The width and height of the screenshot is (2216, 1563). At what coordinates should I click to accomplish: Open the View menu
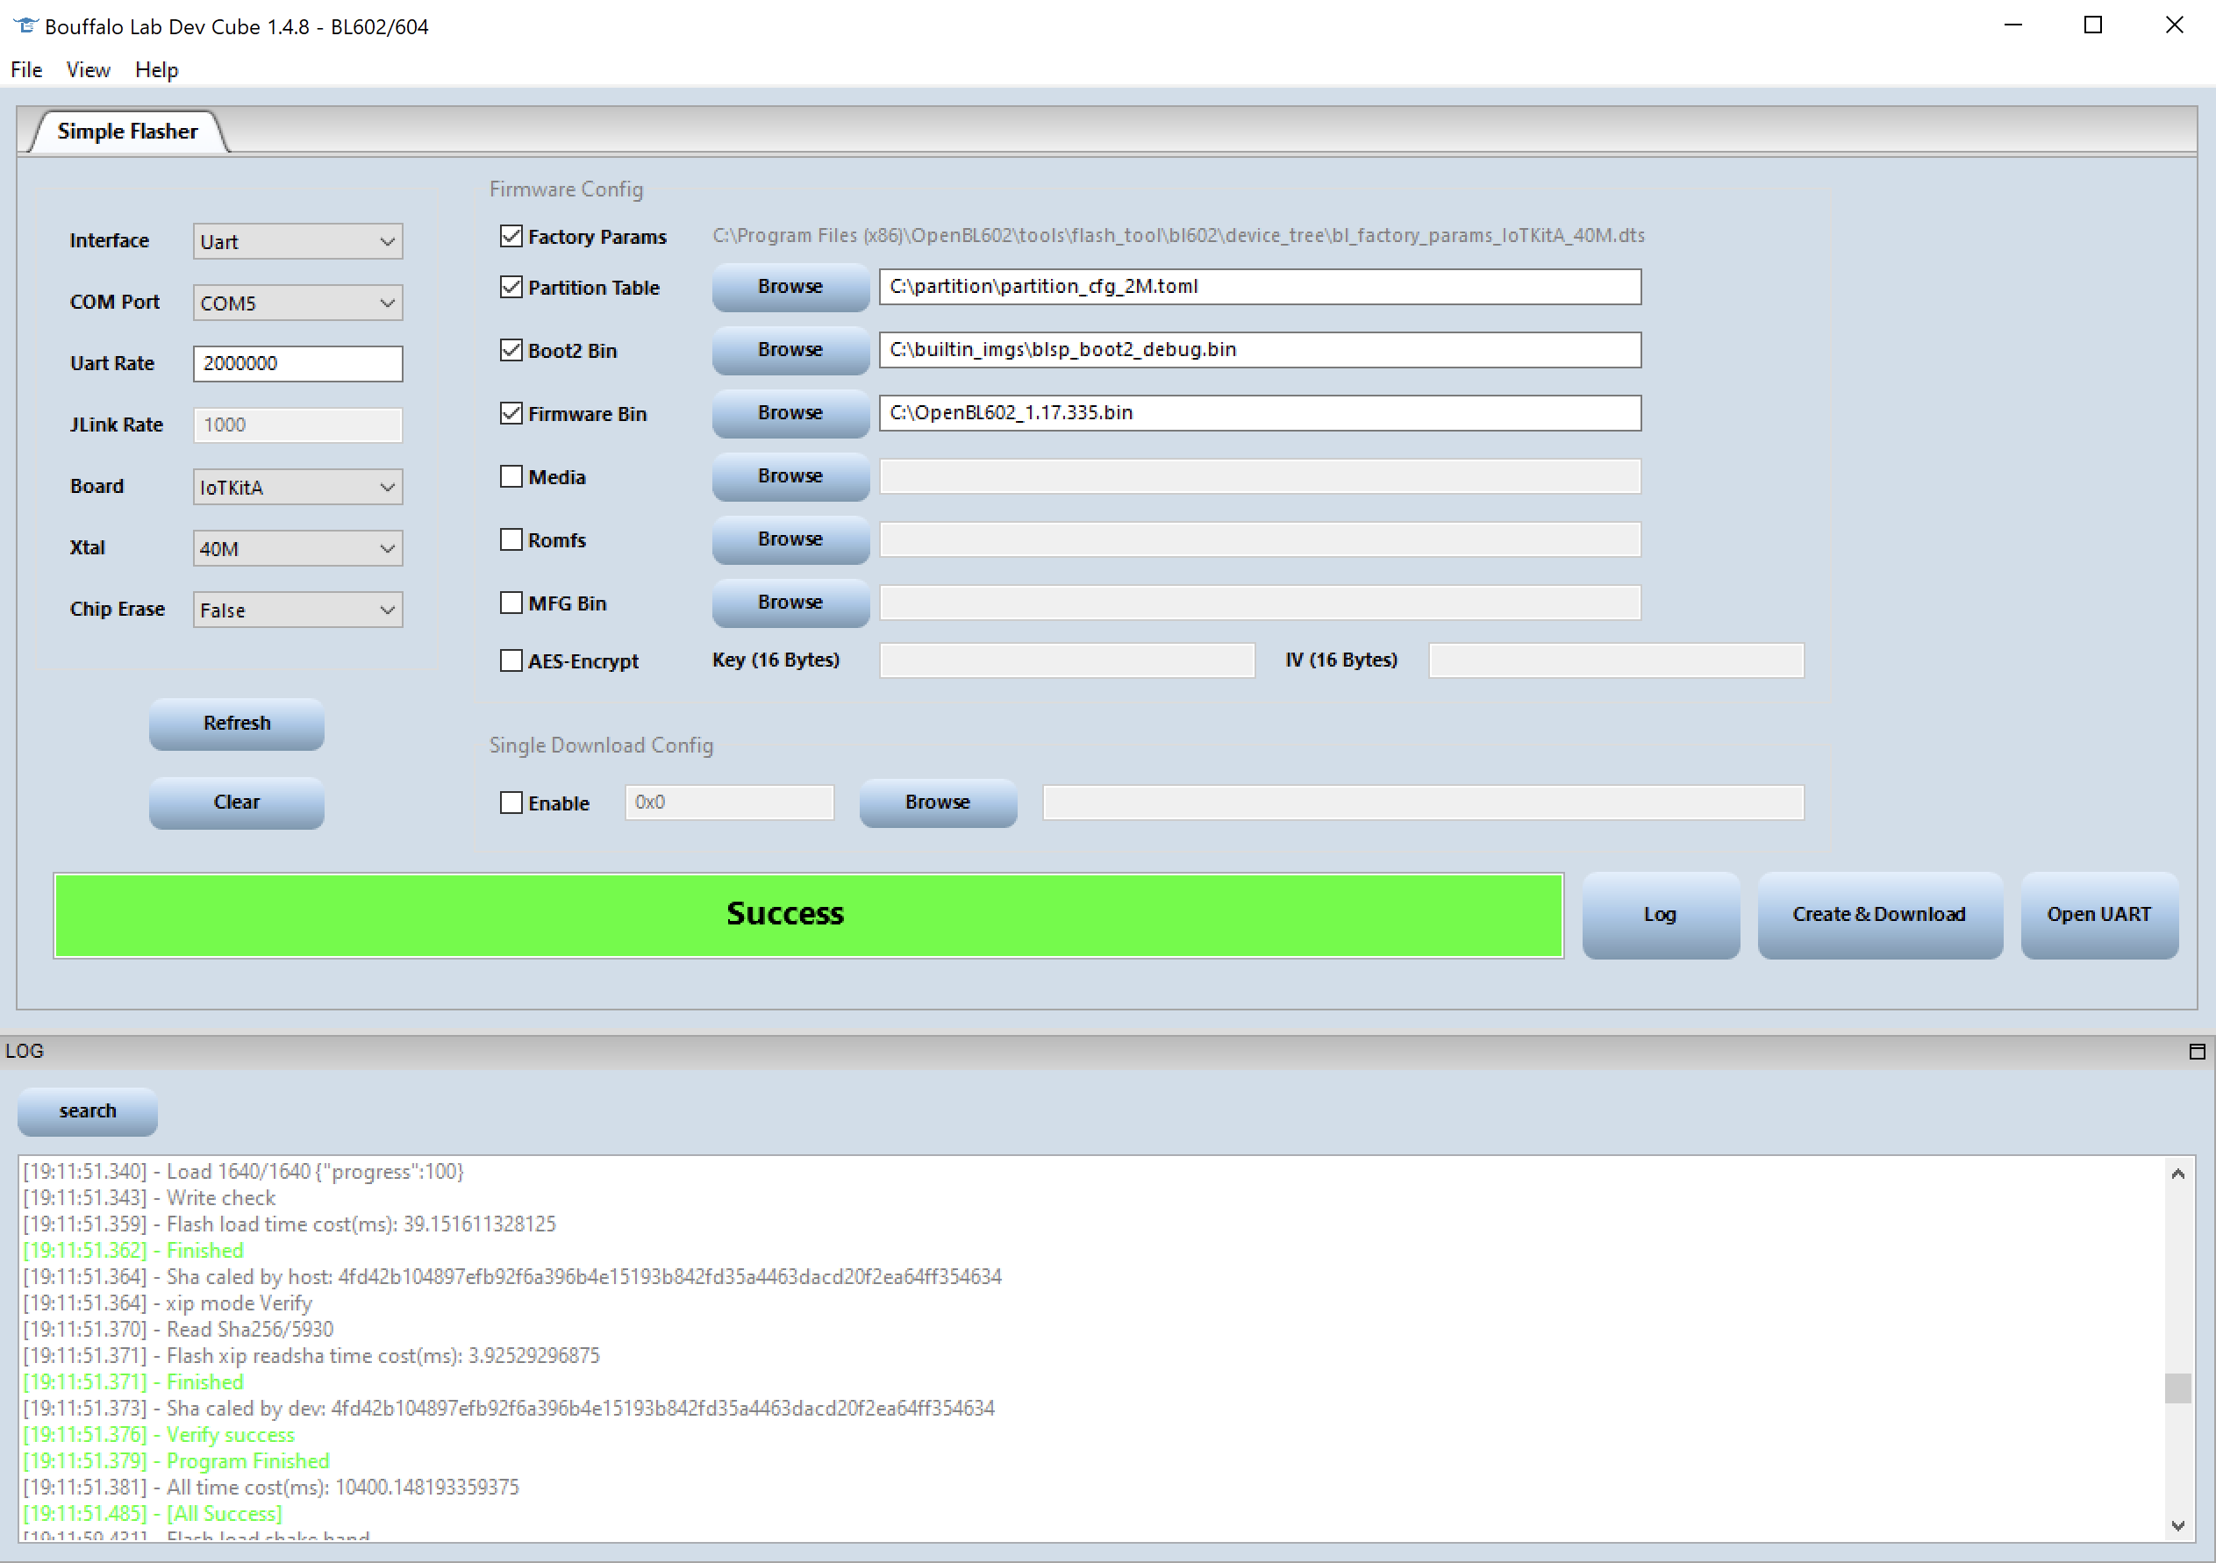pyautogui.click(x=88, y=69)
